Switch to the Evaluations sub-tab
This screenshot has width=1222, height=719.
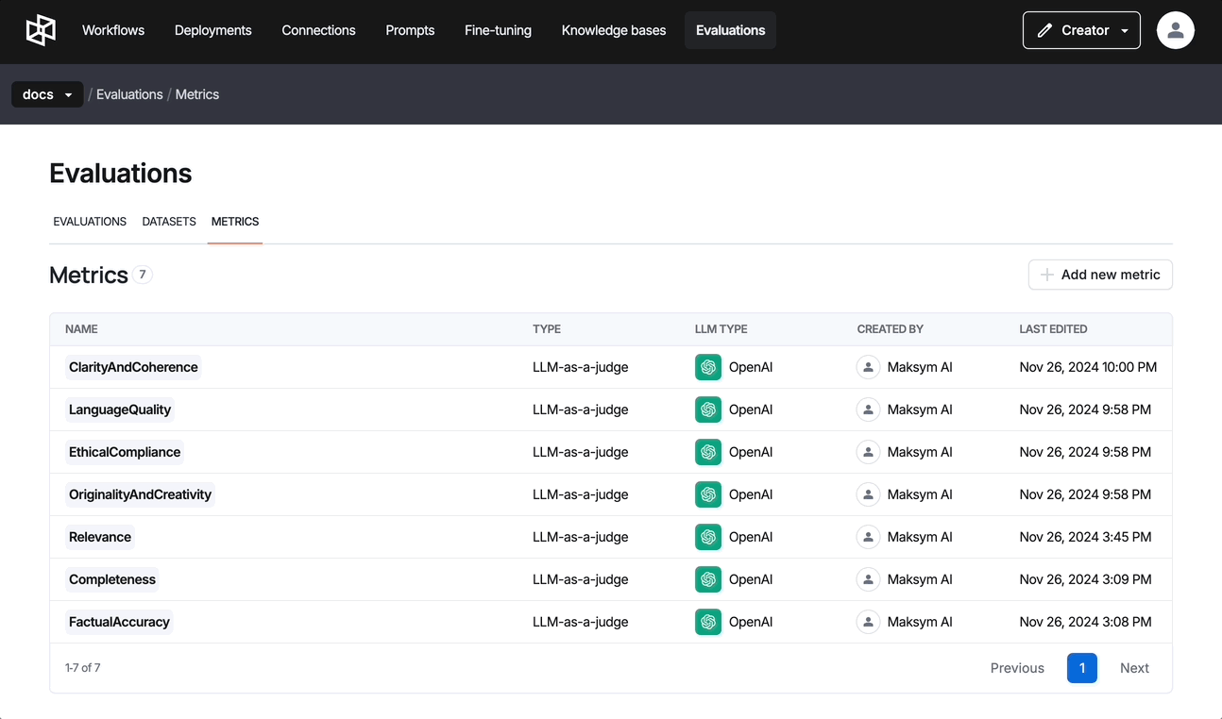pos(90,222)
